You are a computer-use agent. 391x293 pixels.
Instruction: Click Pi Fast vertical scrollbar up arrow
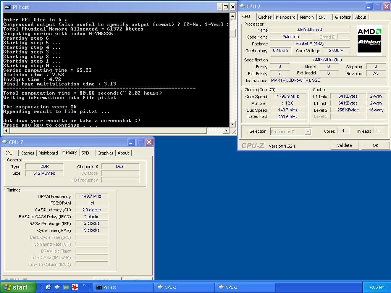[x=233, y=16]
